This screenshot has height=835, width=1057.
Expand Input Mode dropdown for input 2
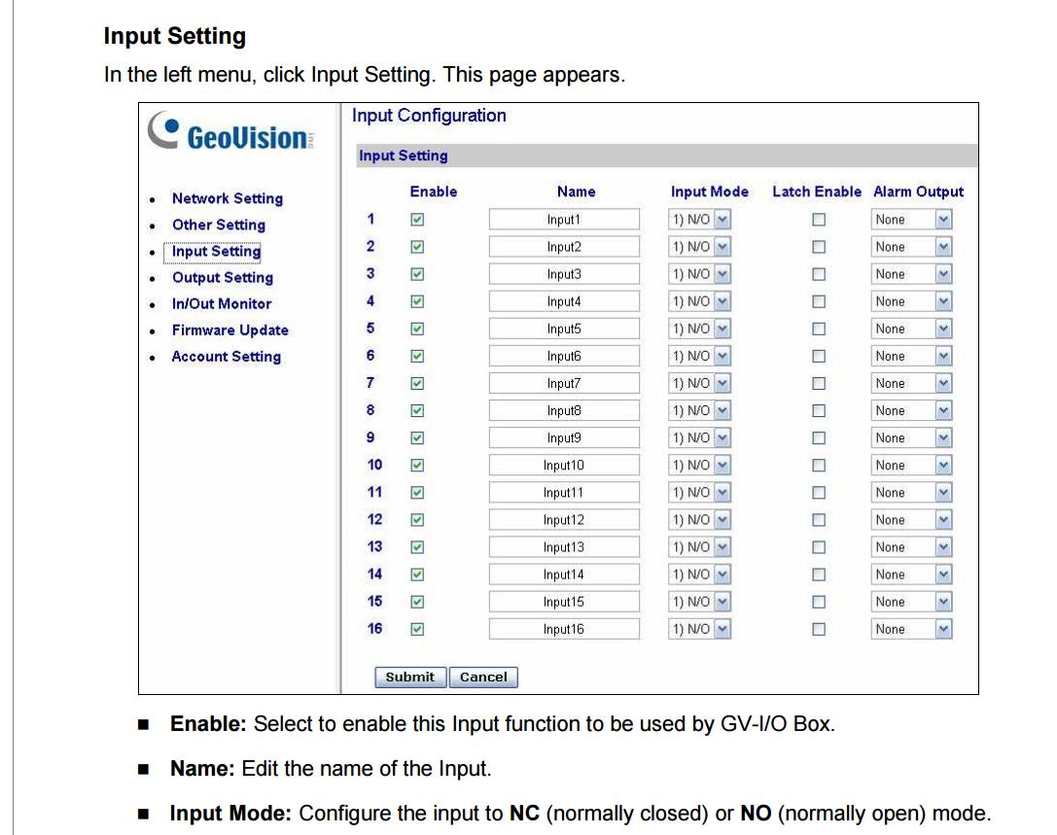coord(721,248)
